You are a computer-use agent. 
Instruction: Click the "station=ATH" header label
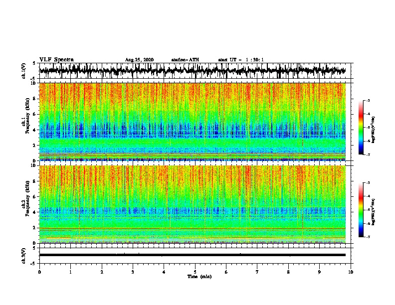tap(185, 60)
